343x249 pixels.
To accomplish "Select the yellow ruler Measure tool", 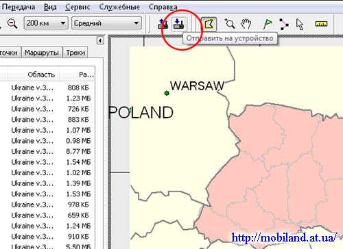I will tap(321, 23).
